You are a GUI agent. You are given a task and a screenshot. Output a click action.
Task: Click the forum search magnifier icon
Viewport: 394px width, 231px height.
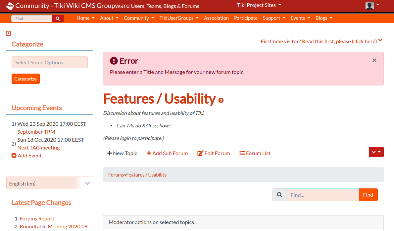click(x=279, y=195)
